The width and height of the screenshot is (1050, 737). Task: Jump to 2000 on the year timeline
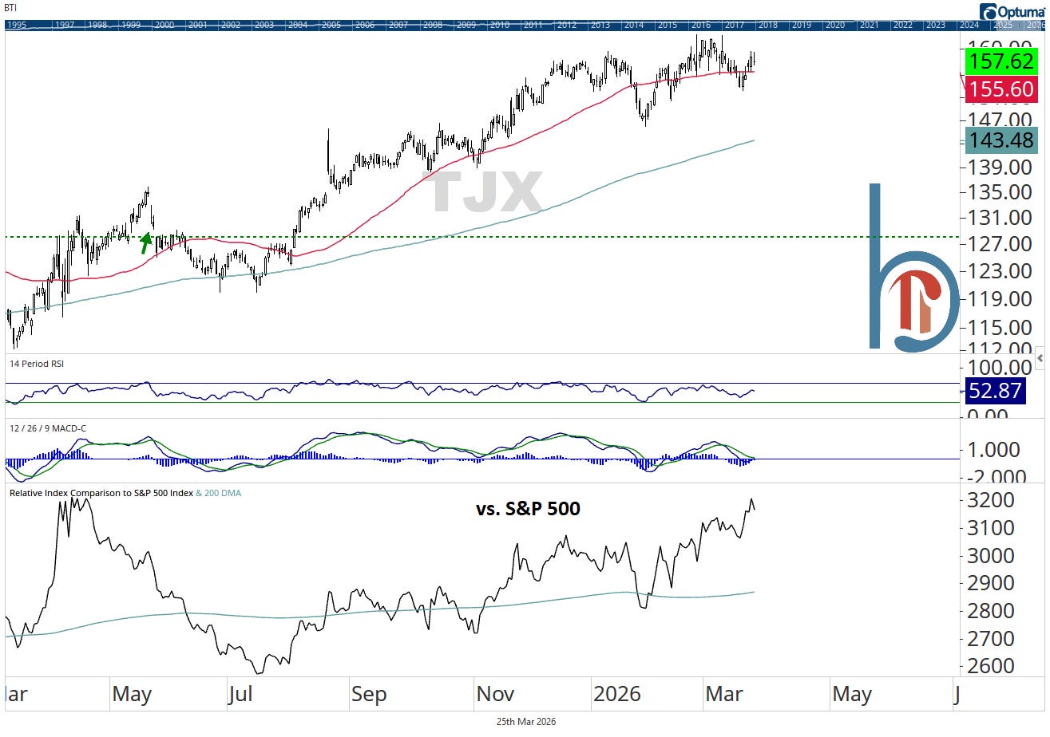coord(164,26)
